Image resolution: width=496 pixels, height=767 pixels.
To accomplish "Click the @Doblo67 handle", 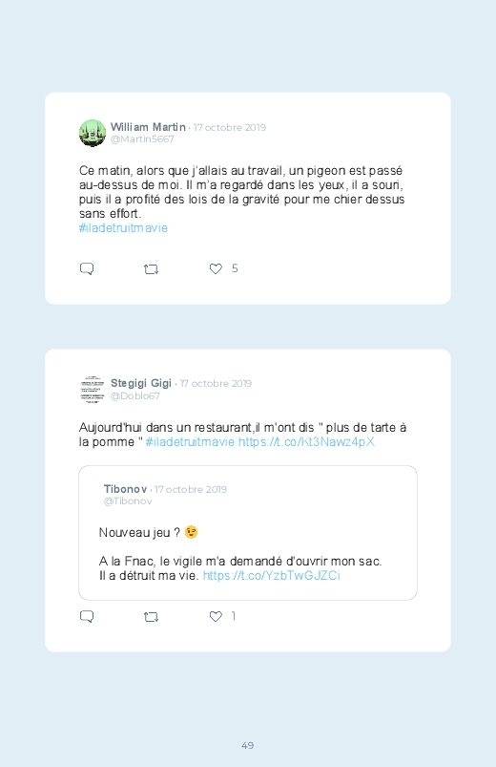I will pos(134,395).
